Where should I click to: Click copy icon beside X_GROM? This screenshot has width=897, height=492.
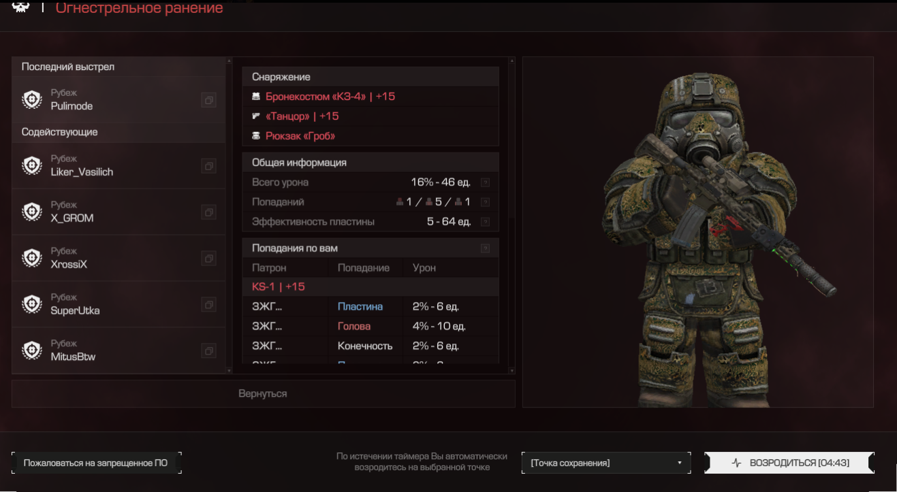[208, 212]
